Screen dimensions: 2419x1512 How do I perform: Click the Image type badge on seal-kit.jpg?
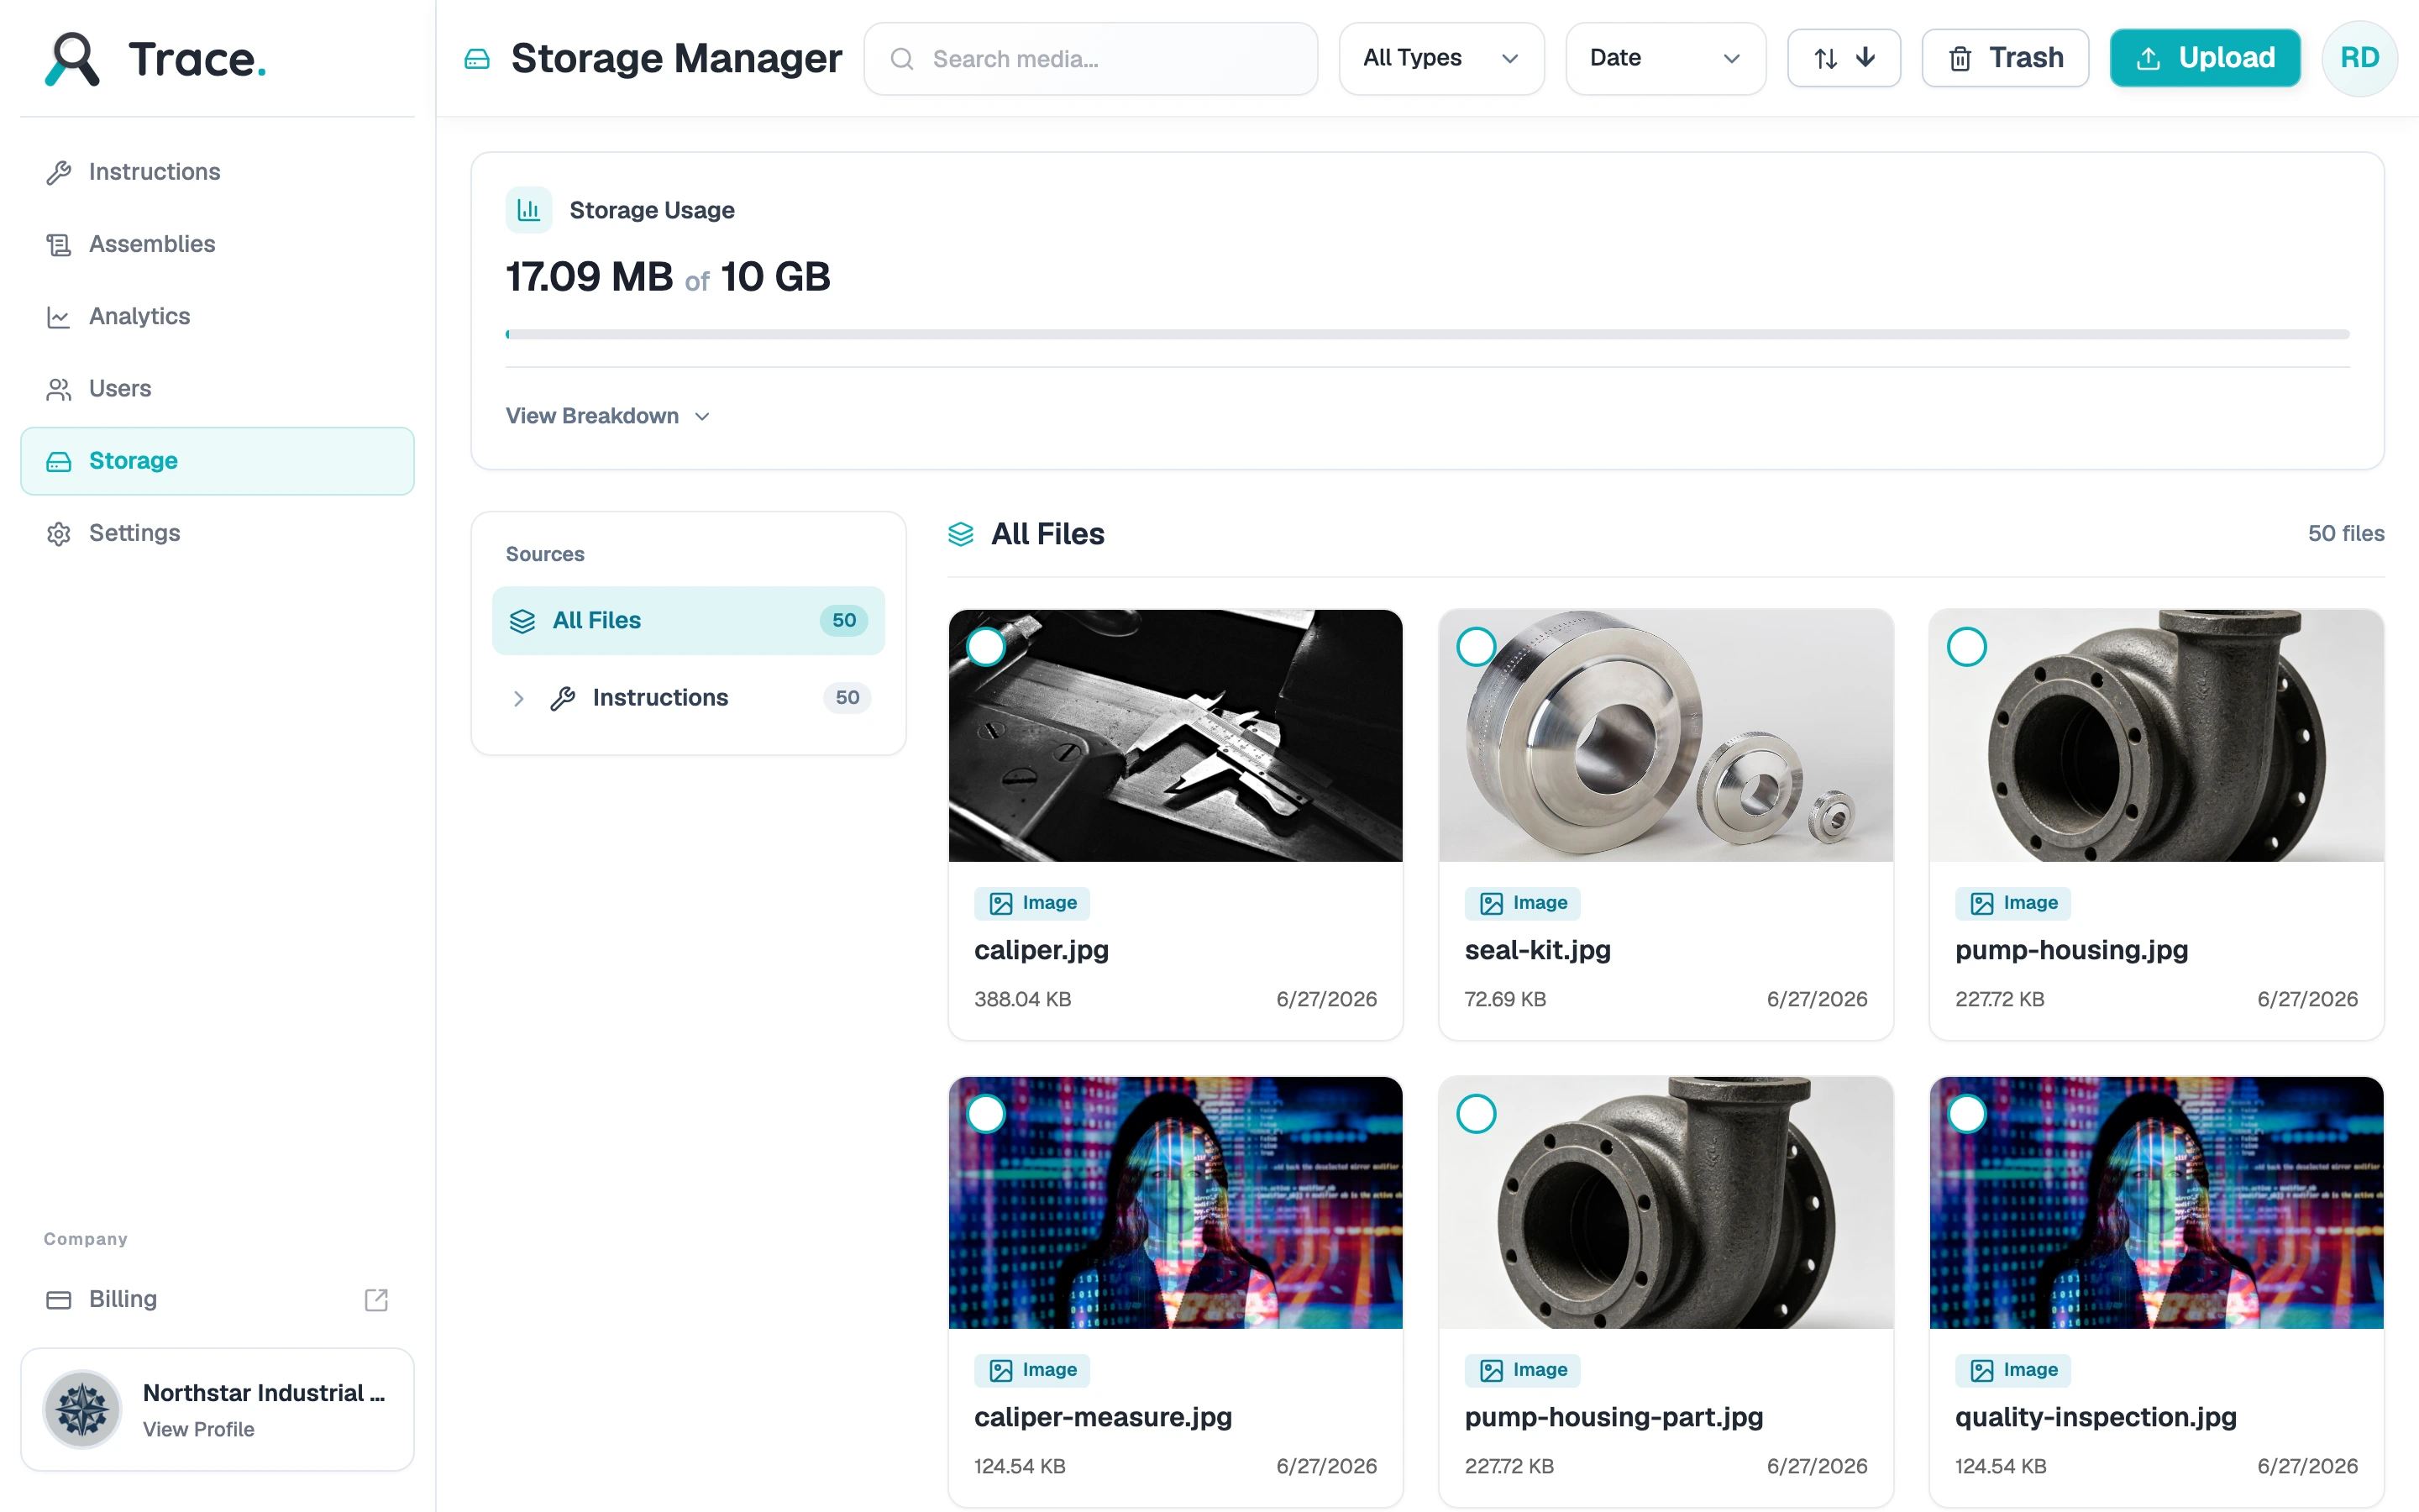pyautogui.click(x=1522, y=903)
